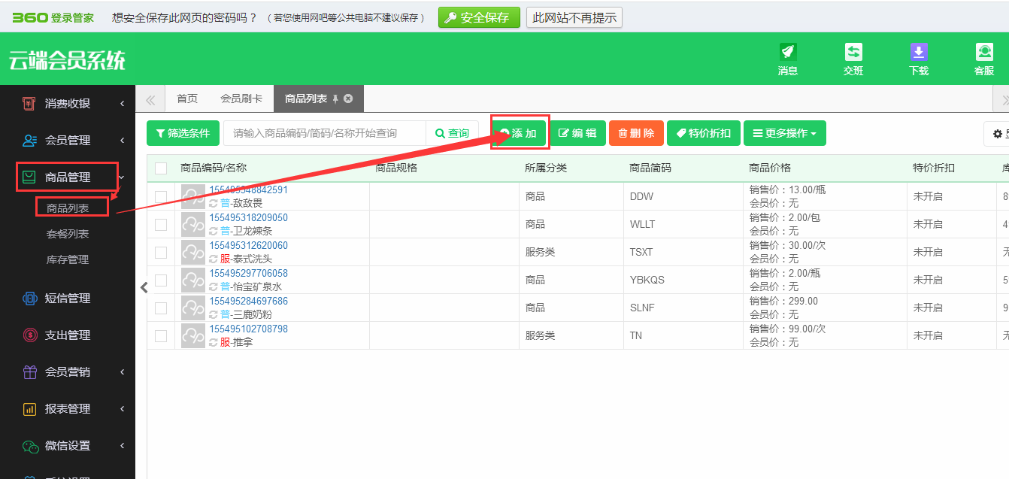Screen dimensions: 1009x479
Task: Click product image of 三鹿奶粉 row
Action: click(x=193, y=308)
